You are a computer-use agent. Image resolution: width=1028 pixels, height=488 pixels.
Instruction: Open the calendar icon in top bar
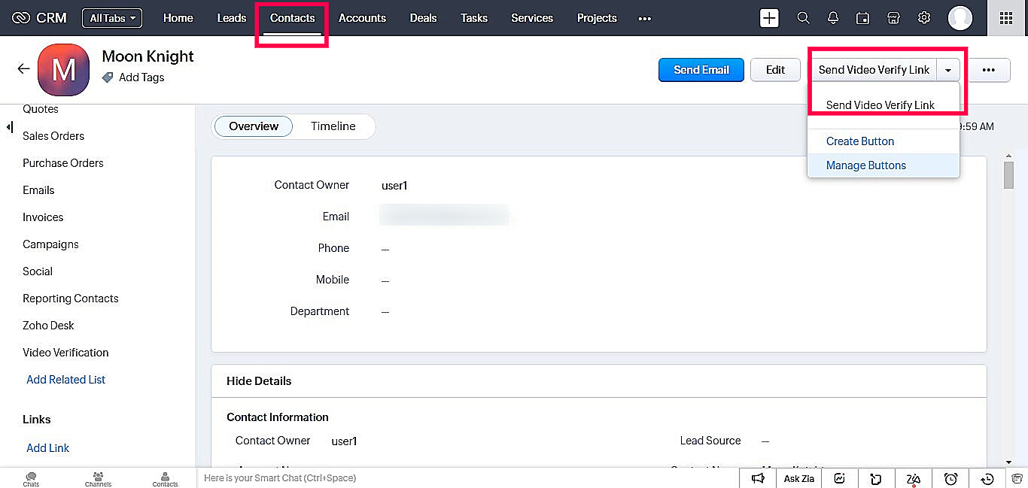(863, 18)
